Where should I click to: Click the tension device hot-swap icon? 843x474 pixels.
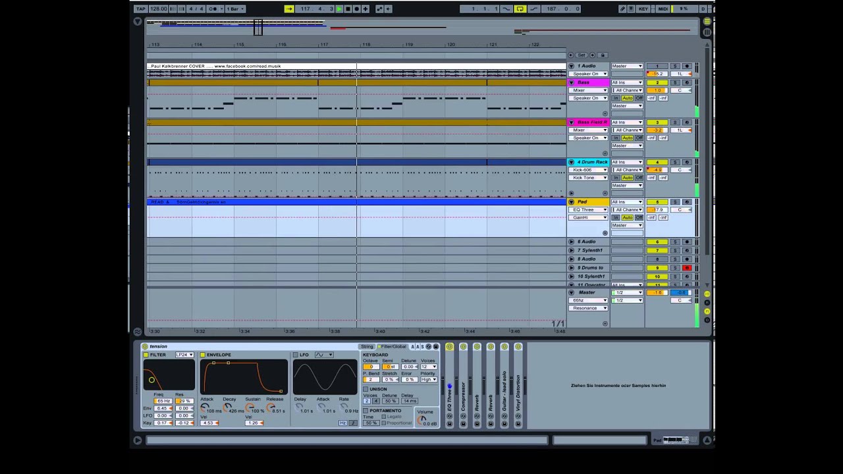[x=429, y=346]
